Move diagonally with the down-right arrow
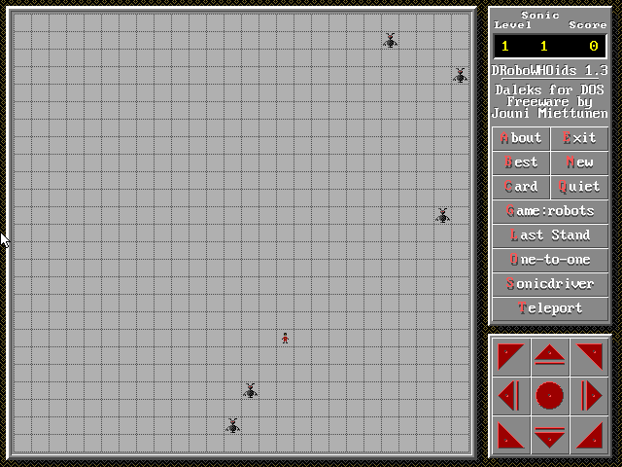The height and width of the screenshot is (467, 622). point(589,435)
